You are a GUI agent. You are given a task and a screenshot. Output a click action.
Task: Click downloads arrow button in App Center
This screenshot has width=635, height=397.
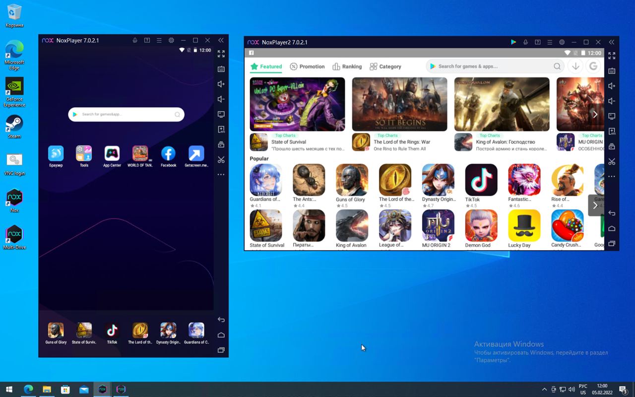point(575,66)
